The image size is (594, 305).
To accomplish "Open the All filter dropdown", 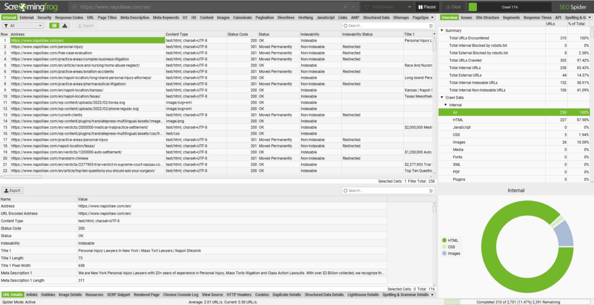I will (23, 26).
